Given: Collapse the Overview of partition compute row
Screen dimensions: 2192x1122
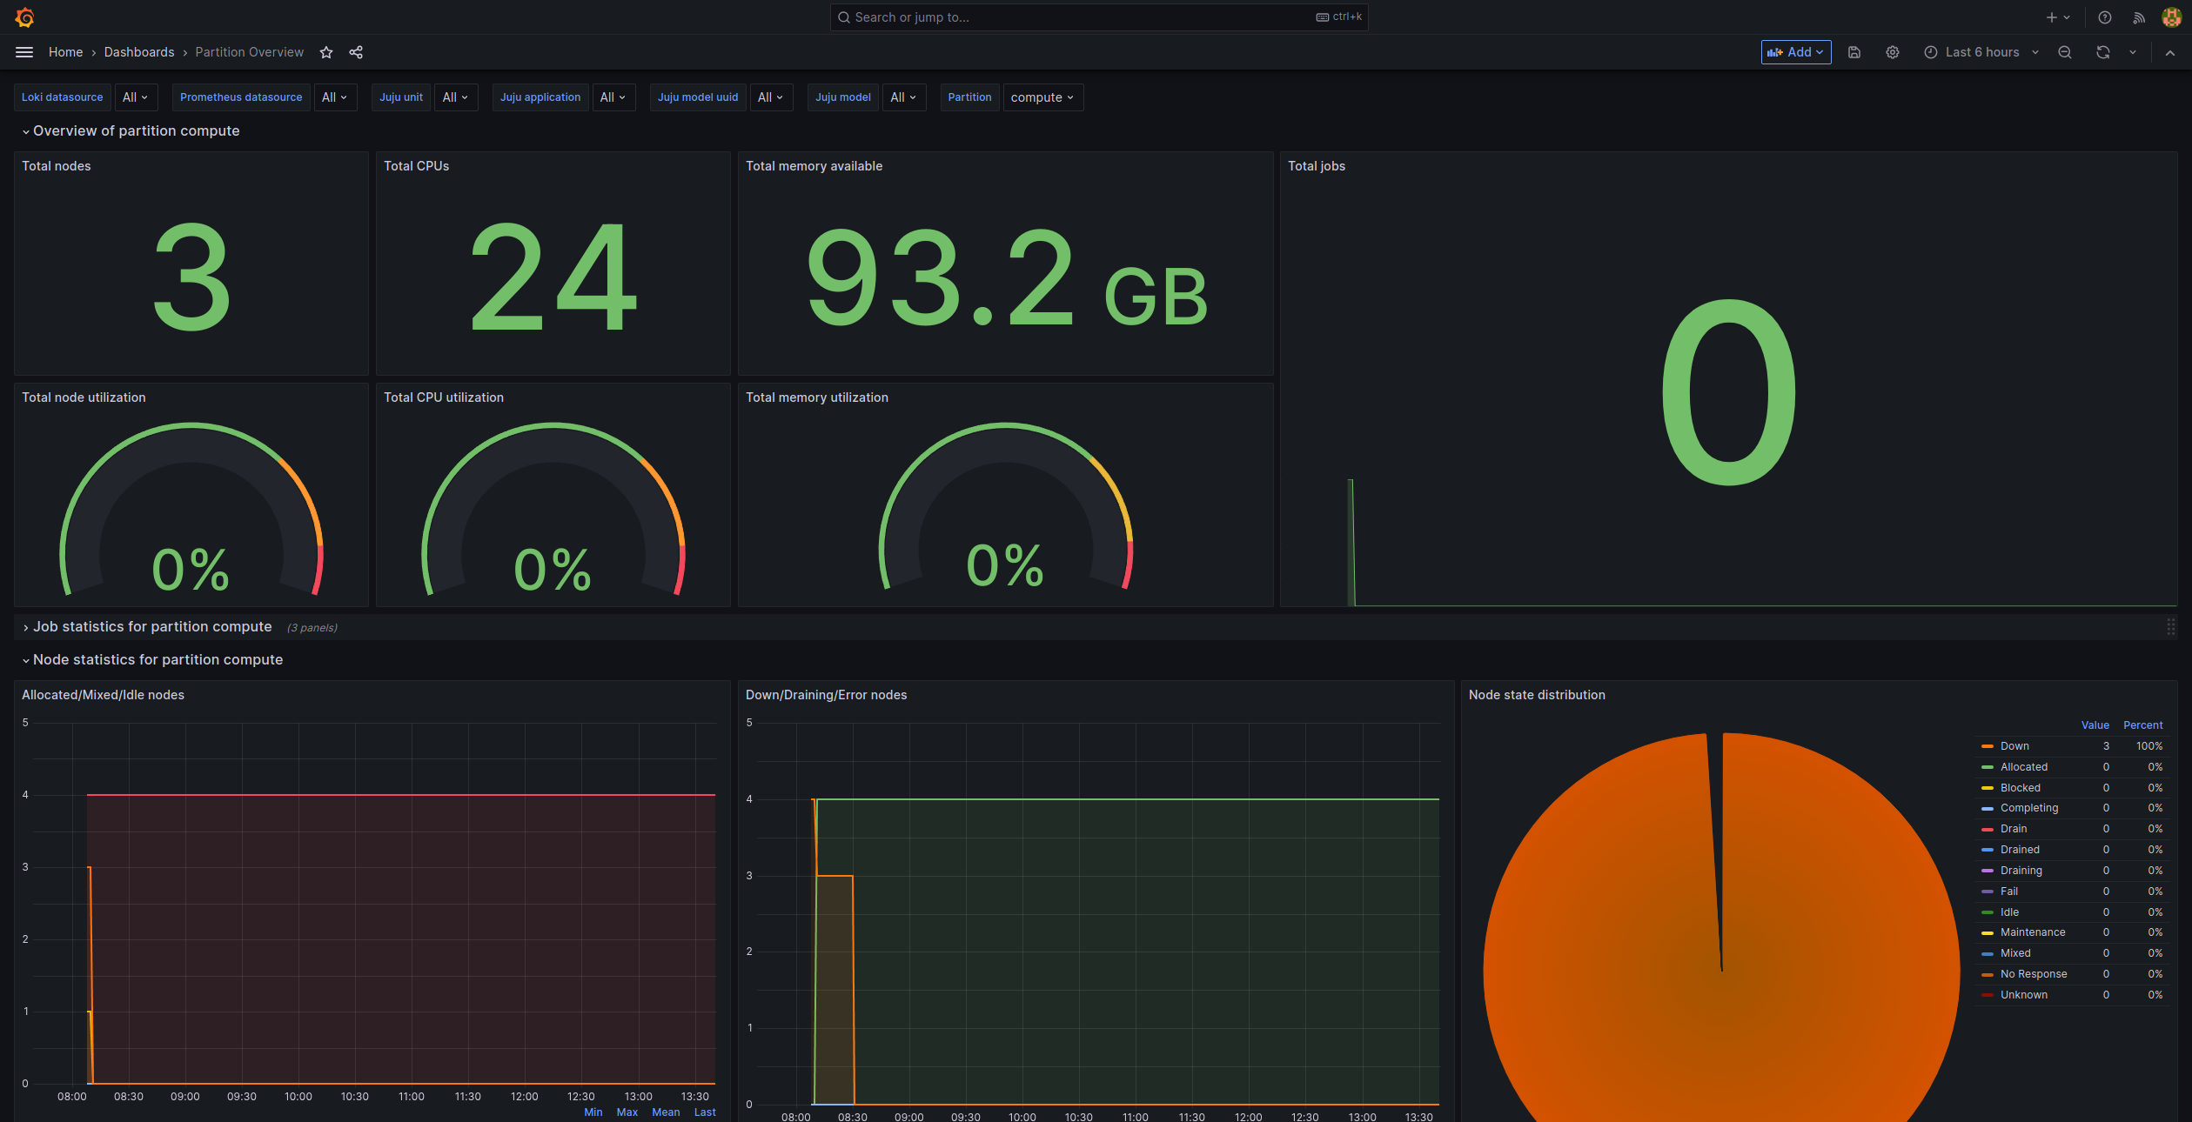Looking at the screenshot, I should 131,131.
